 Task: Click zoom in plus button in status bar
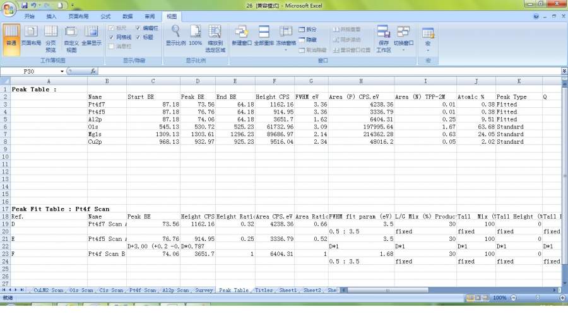pos(562,298)
